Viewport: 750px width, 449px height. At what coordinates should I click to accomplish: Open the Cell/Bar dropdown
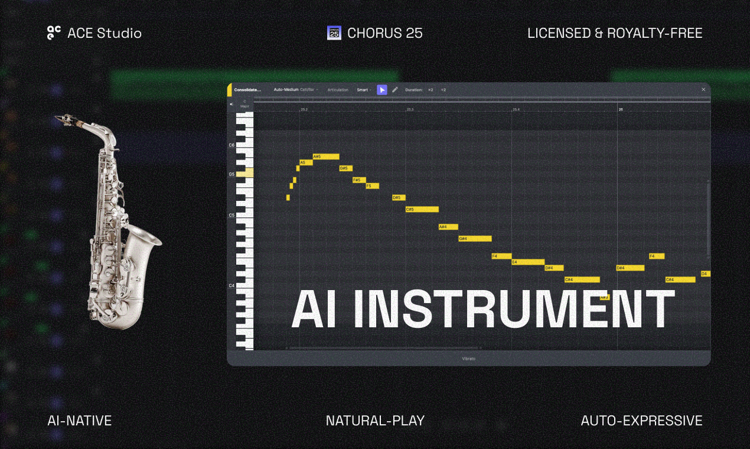click(x=309, y=90)
